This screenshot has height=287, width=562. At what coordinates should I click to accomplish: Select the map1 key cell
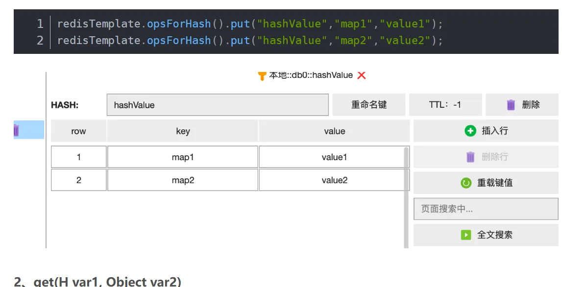coord(183,157)
